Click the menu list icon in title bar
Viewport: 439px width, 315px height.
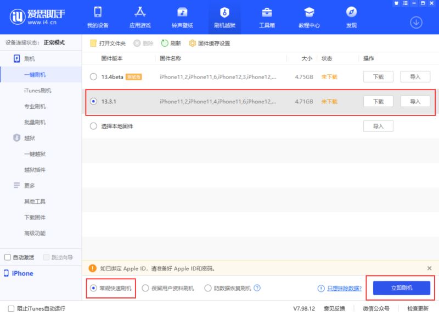[x=405, y=3]
